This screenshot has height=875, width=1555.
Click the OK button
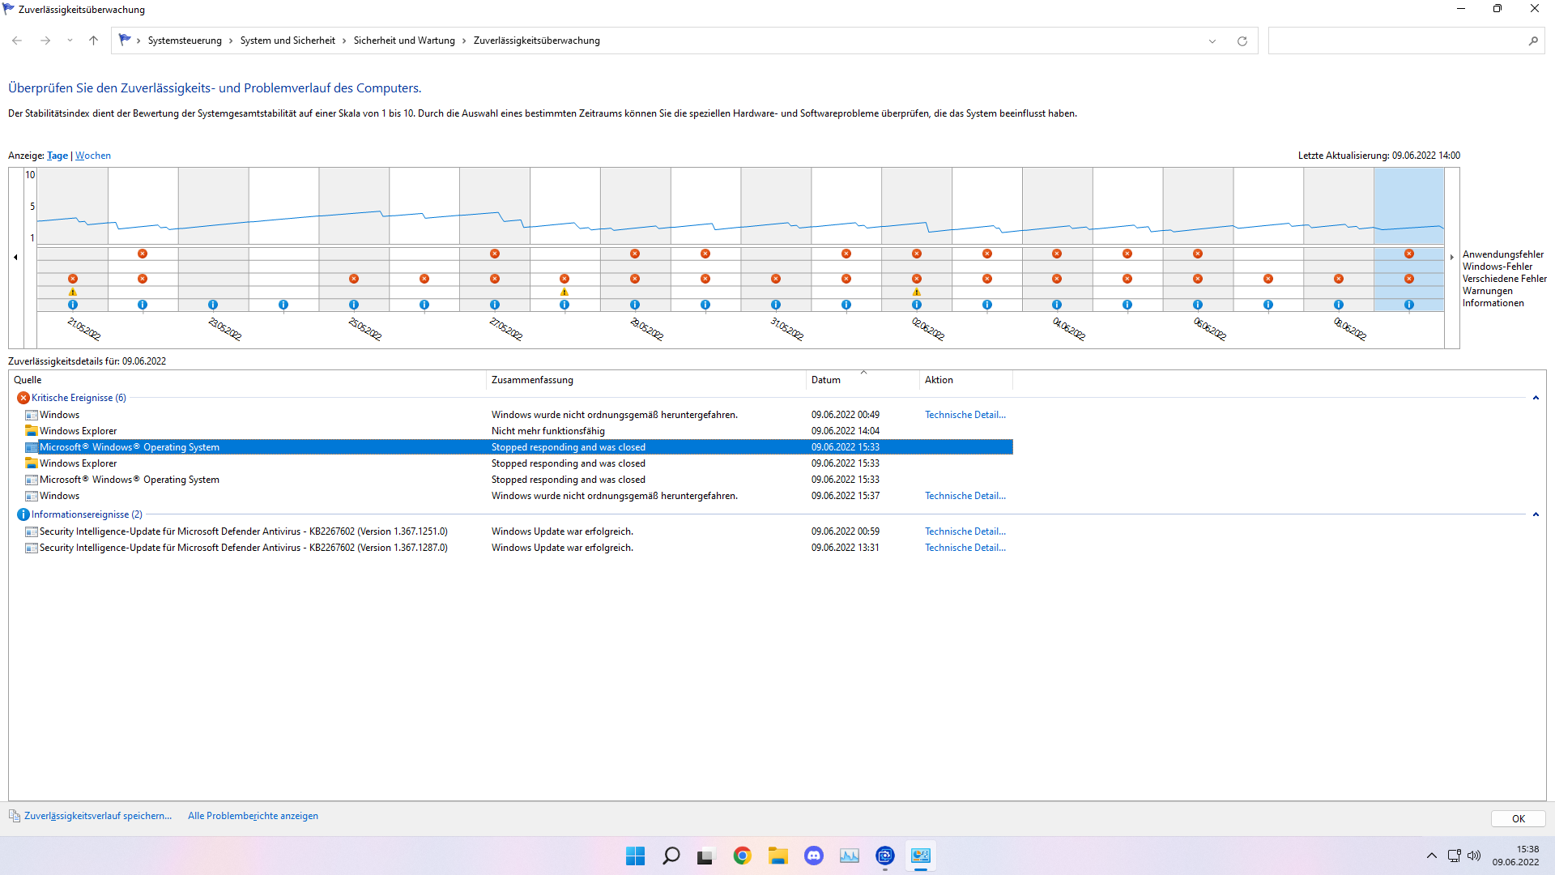(1518, 818)
